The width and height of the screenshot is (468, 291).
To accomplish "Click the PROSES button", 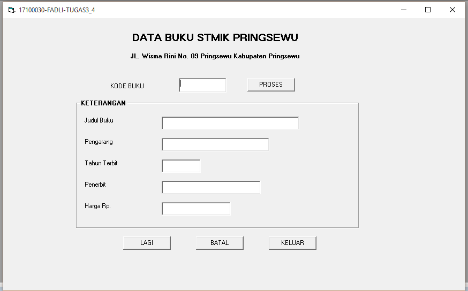I will (x=271, y=85).
